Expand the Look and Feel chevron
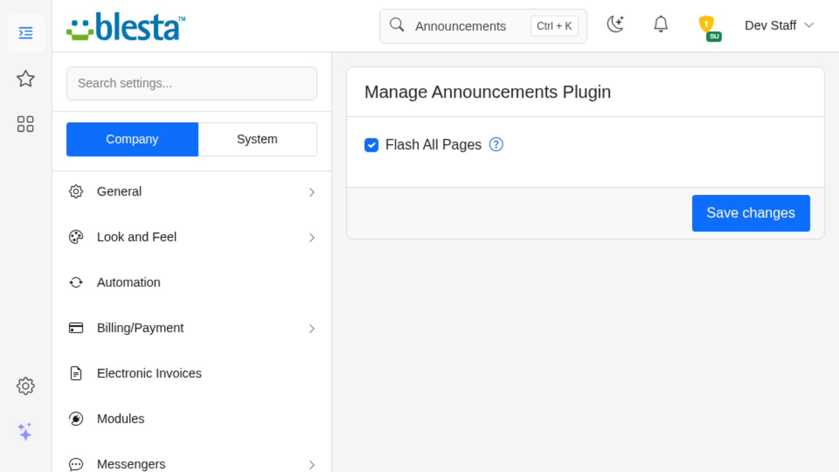 pos(312,238)
